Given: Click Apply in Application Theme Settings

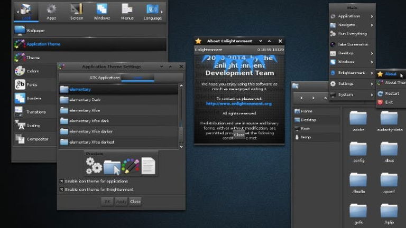Looking at the screenshot, I should click(x=121, y=202).
